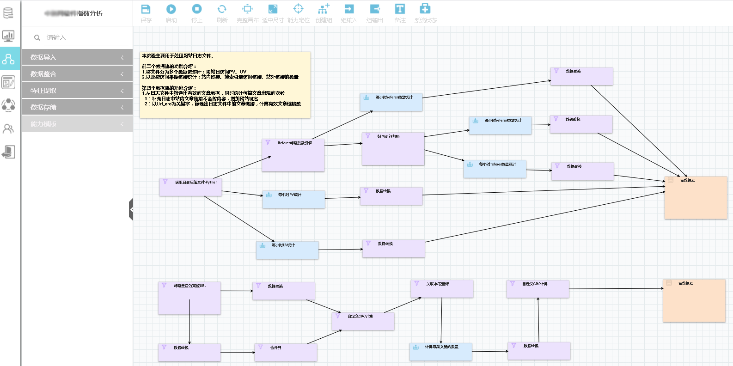This screenshot has height=366, width=733.
Task: Click the 组输出 toolbar icon
Action: 375,9
